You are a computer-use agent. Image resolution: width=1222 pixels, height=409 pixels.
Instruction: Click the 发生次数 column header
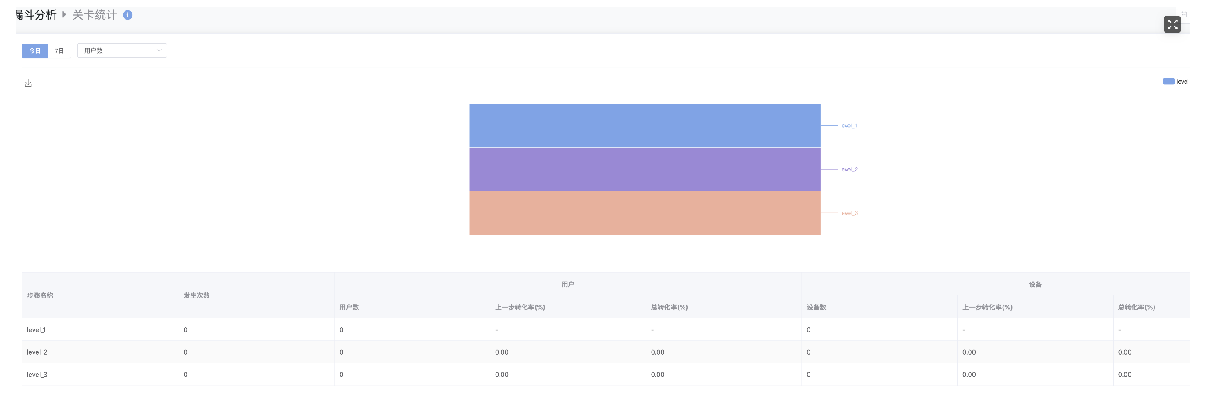(x=196, y=295)
